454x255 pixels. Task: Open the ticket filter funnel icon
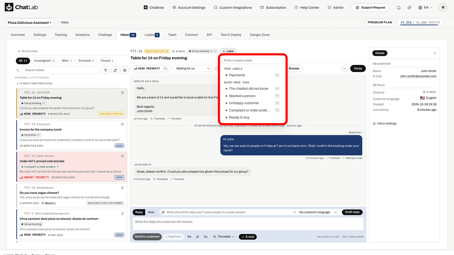point(106,70)
